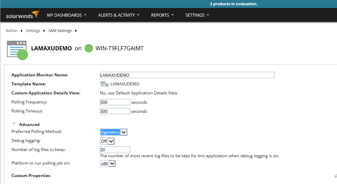Click the arrow after SAM Settings breadcrumb
This screenshot has width=337, height=184.
click(76, 31)
